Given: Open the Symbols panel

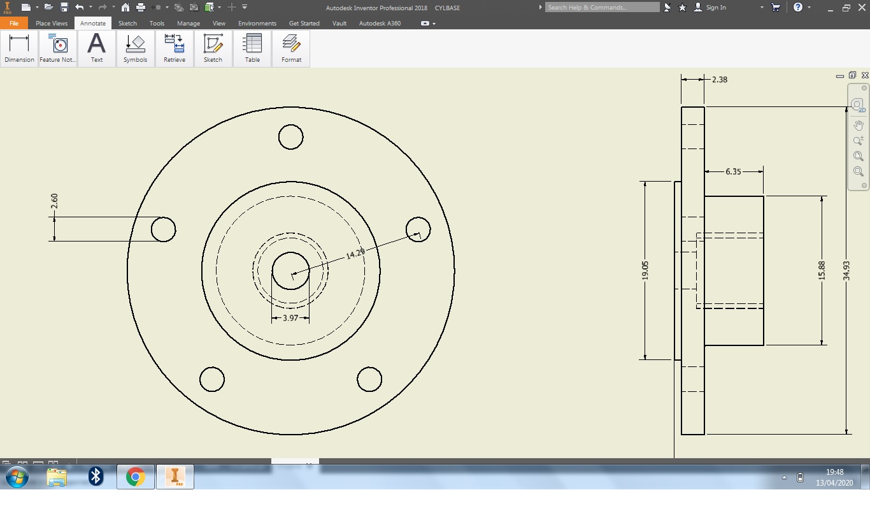Looking at the screenshot, I should point(135,48).
